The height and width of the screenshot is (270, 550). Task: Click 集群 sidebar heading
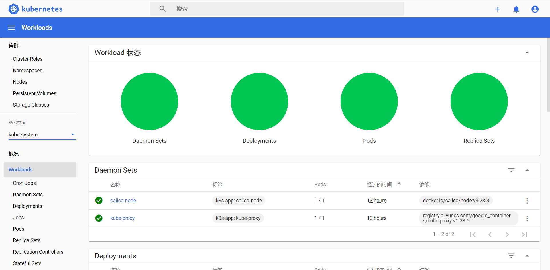click(x=14, y=46)
